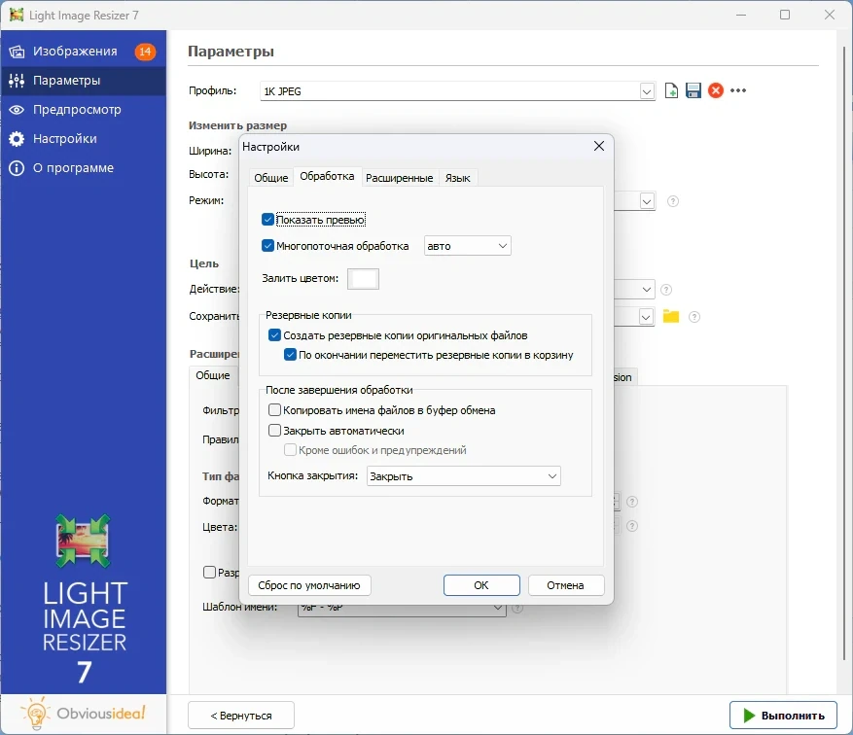The width and height of the screenshot is (853, 735).
Task: Click the new profile icon
Action: coord(671,90)
